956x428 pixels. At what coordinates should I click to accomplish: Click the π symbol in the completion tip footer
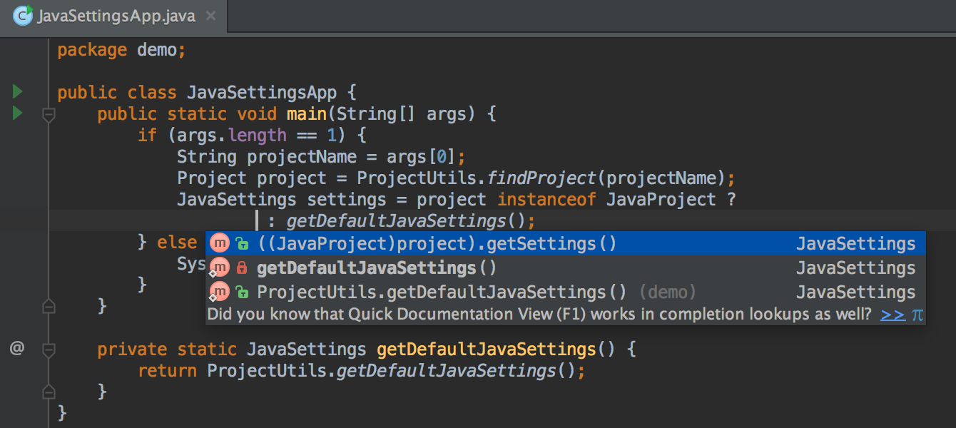919,314
